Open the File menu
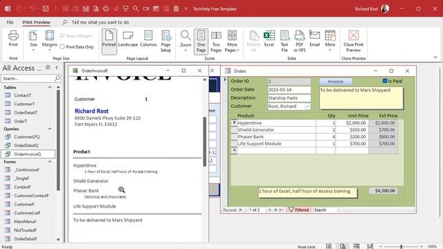Image resolution: width=443 pixels, height=249 pixels. pos(10,22)
